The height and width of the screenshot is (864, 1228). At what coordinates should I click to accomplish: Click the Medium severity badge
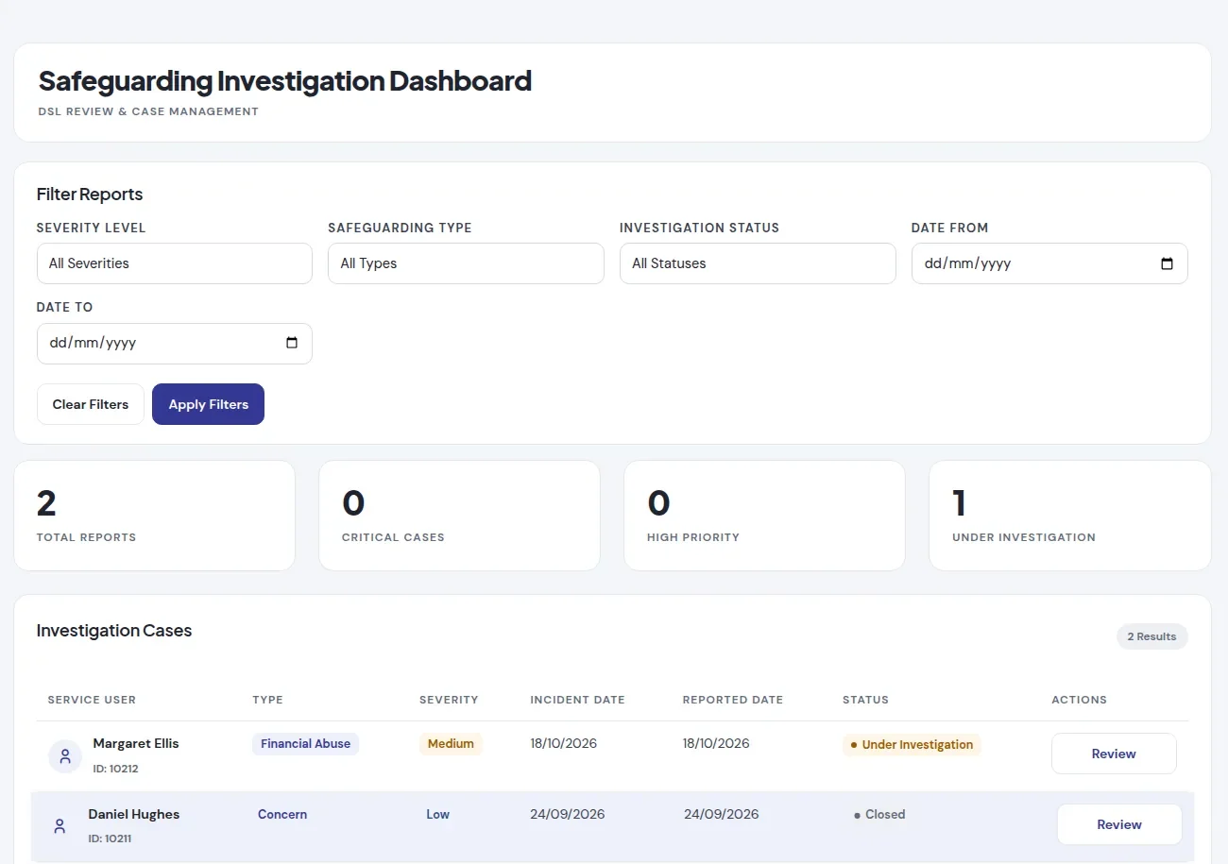451,744
